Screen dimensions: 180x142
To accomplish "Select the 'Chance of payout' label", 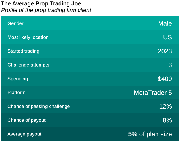I will 26,120.
